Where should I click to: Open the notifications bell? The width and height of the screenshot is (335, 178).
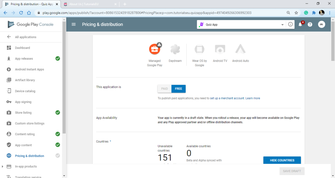pyautogui.click(x=300, y=24)
